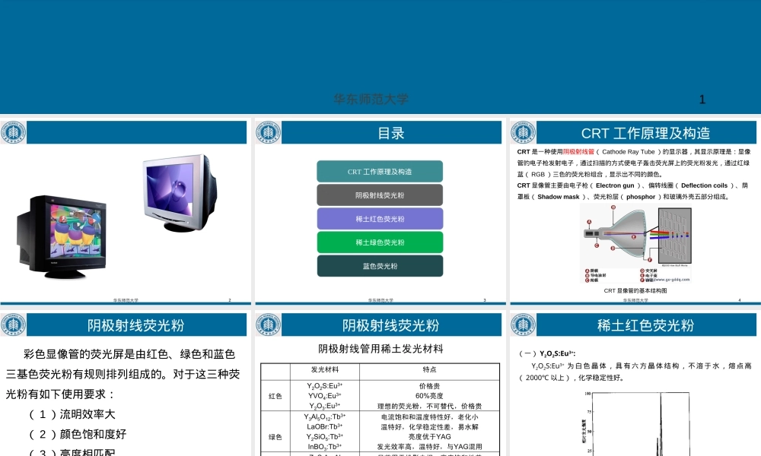This screenshot has width=761, height=456.
Task: Click the silver CRT monitor picture
Action: pyautogui.click(x=180, y=193)
